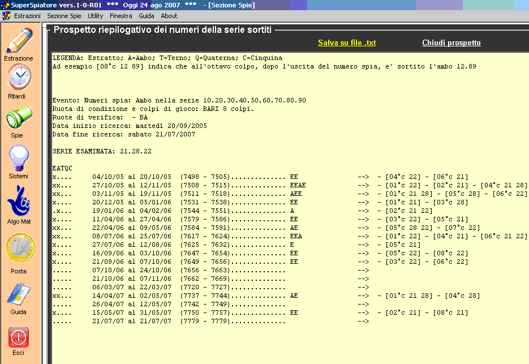529x364 pixels.
Task: Select the row 03/11/05 al 19/11/05
Action: pos(290,194)
